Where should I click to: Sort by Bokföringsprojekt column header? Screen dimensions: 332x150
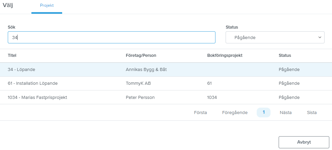click(x=225, y=55)
